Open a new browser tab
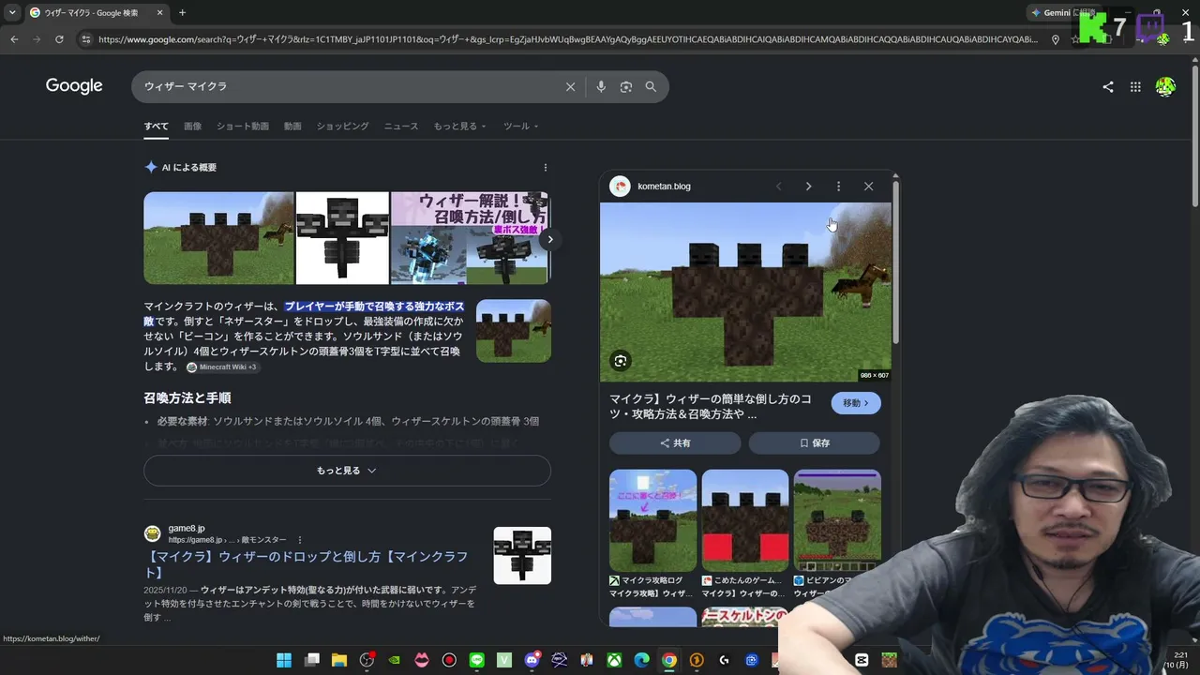The width and height of the screenshot is (1200, 675). [182, 13]
